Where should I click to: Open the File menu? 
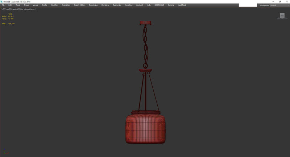(3, 5)
